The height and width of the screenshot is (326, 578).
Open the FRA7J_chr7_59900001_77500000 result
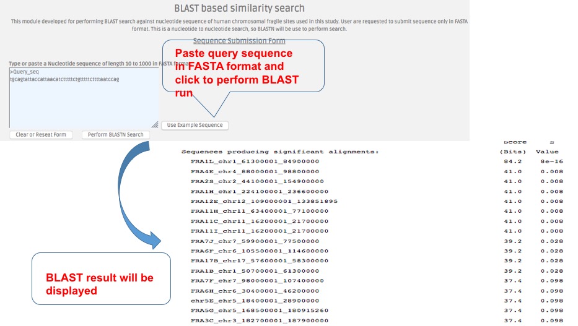pyautogui.click(x=255, y=241)
